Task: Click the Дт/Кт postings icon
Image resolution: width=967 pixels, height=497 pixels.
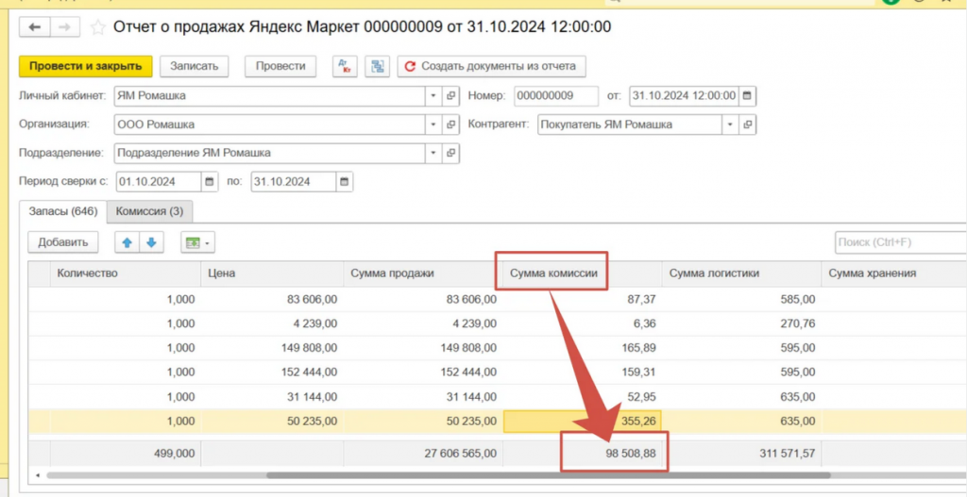Action: [345, 66]
